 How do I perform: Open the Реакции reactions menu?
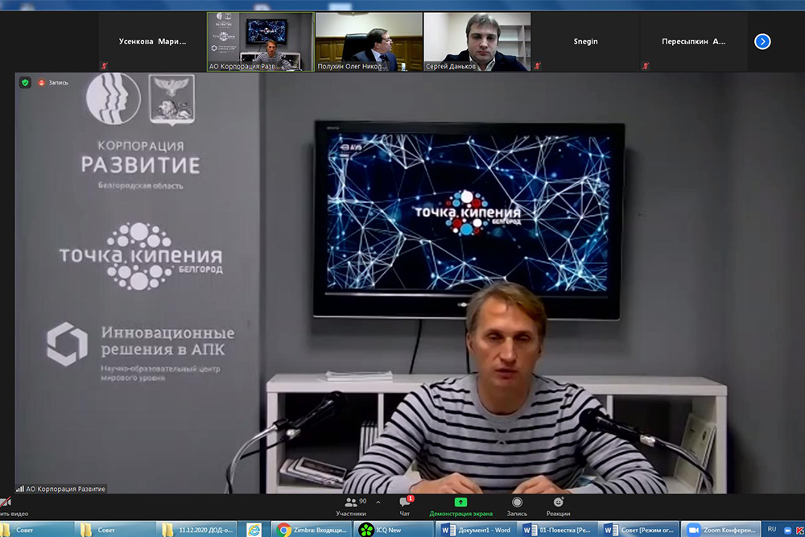[x=558, y=506]
